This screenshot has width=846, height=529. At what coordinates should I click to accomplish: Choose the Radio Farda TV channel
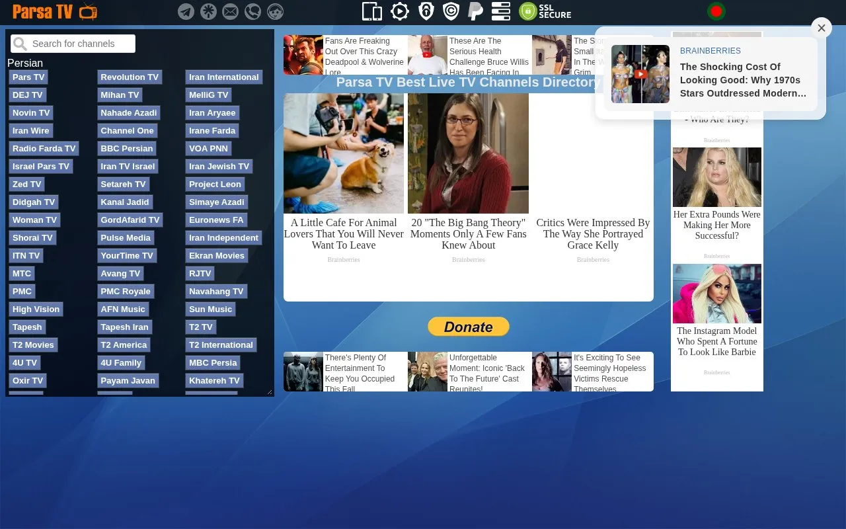[44, 149]
